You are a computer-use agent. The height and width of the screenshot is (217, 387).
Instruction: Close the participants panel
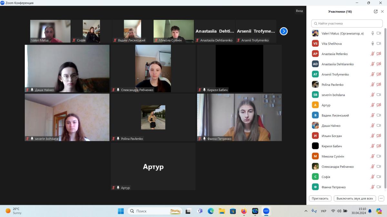tap(382, 12)
